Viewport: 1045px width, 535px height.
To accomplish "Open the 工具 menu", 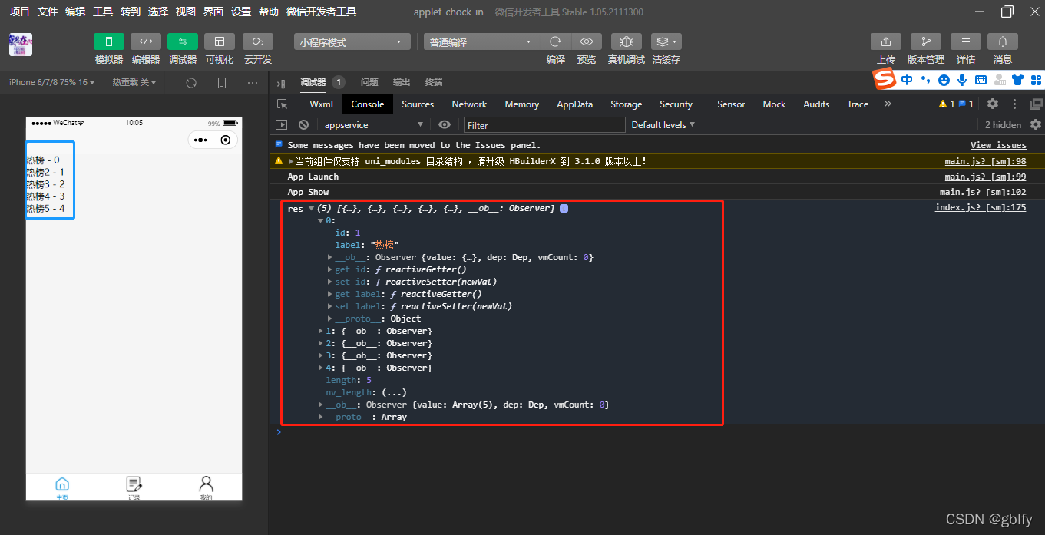I will click(x=103, y=12).
